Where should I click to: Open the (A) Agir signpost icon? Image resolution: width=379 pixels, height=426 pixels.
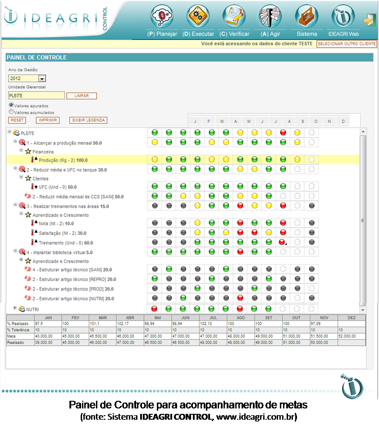(x=270, y=16)
